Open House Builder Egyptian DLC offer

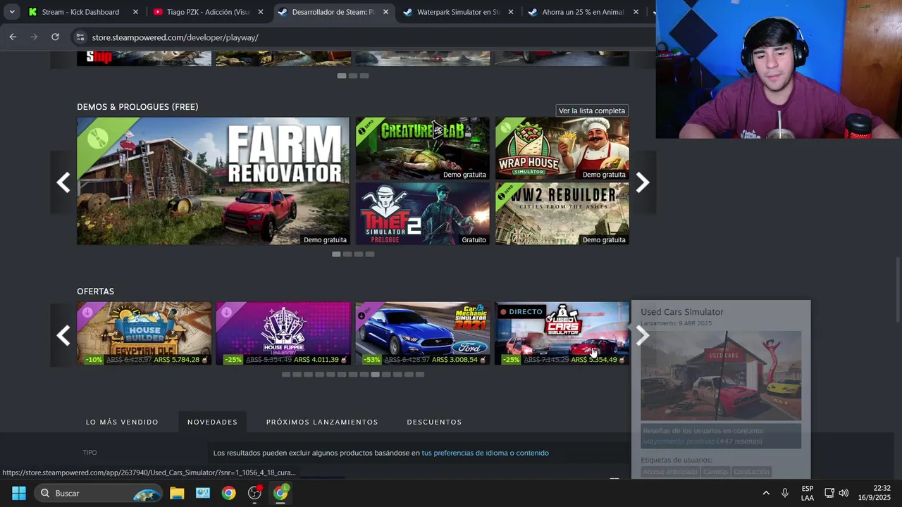144,334
